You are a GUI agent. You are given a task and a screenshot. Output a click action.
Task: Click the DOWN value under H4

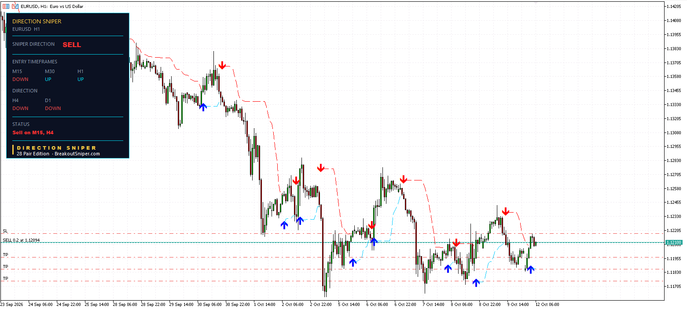[20, 108]
